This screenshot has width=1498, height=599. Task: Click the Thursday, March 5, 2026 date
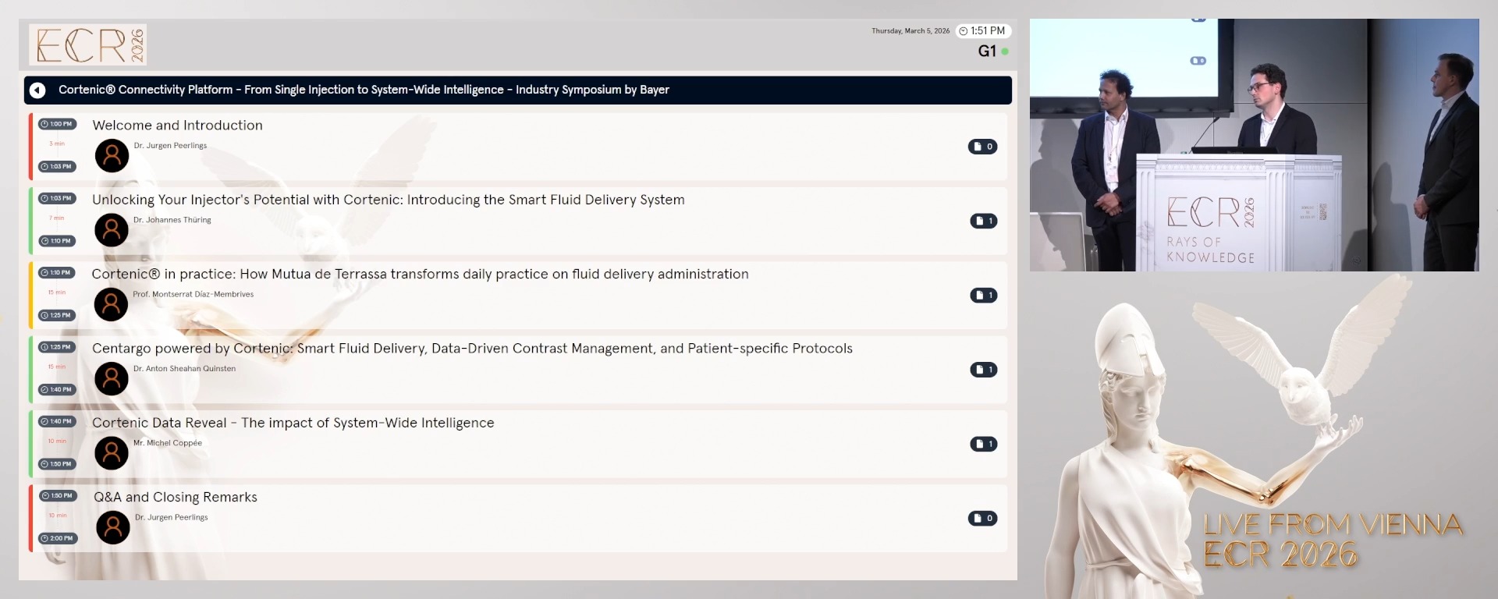pyautogui.click(x=911, y=31)
